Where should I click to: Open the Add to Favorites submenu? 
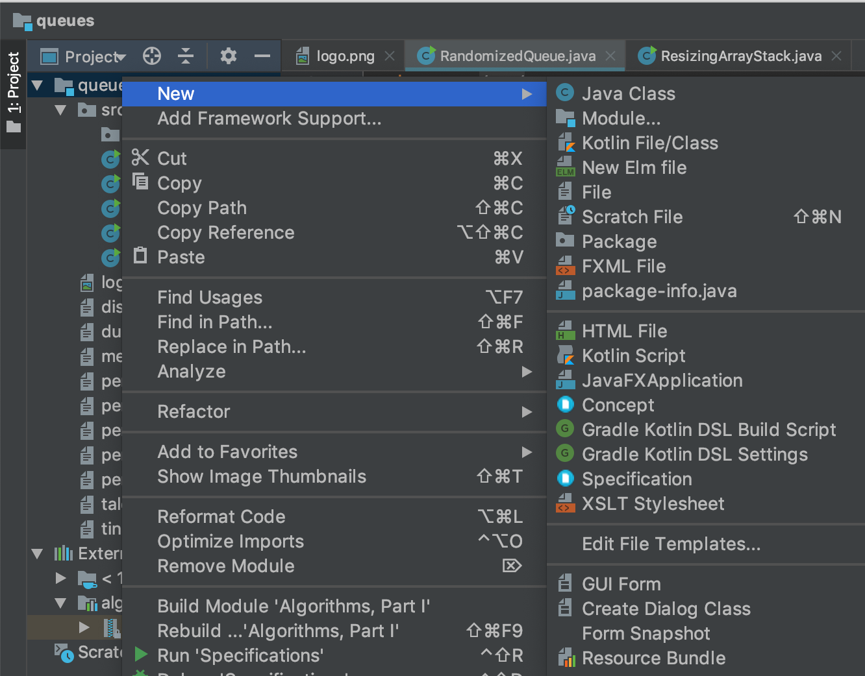[334, 452]
